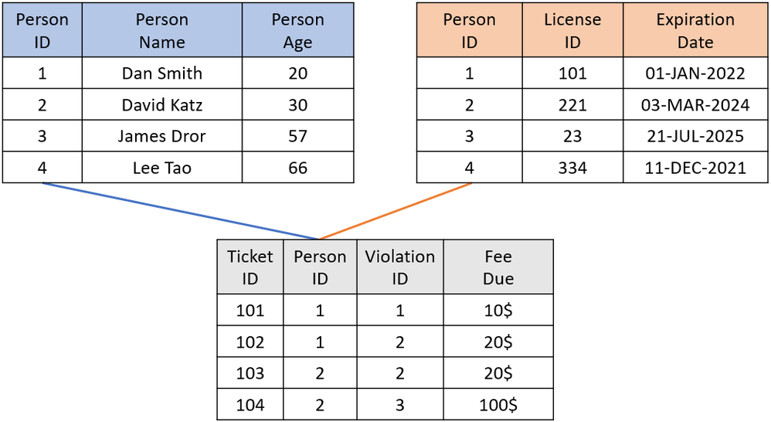Select the Violation ID column header
The width and height of the screenshot is (771, 422).
tap(399, 267)
